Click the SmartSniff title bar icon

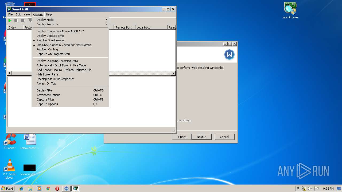(9, 9)
